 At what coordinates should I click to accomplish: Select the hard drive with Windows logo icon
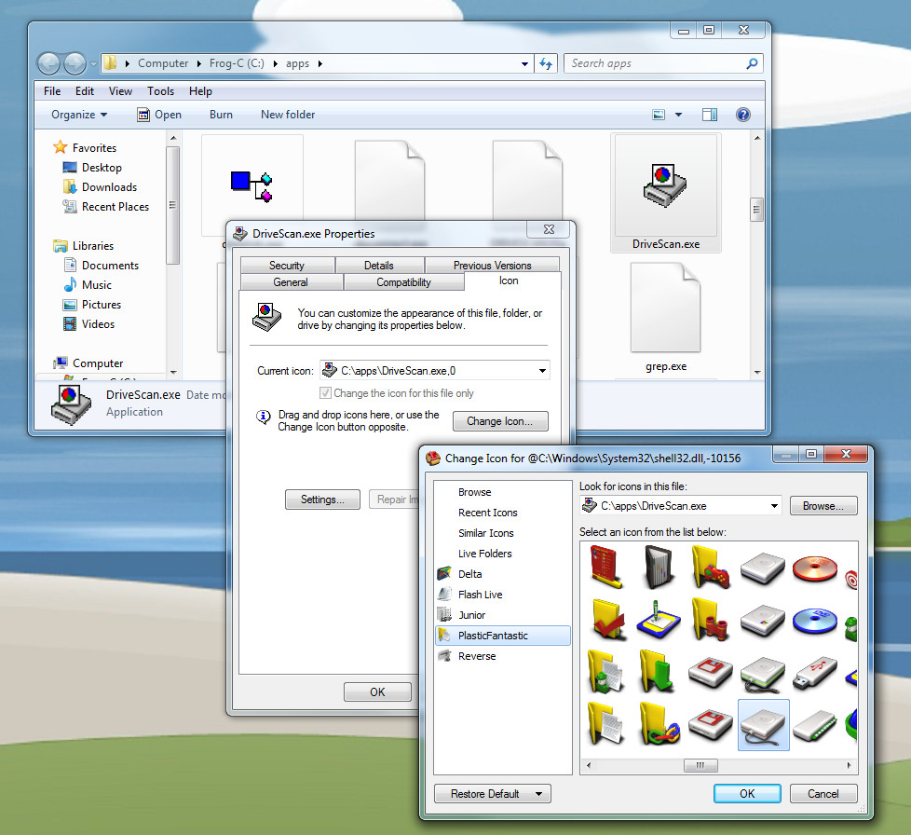click(763, 620)
